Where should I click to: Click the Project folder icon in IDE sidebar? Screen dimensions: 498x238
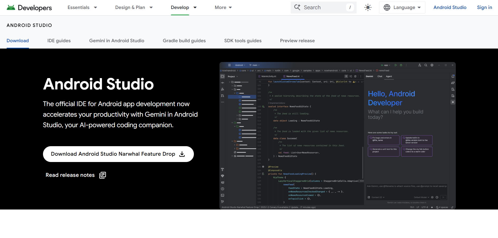(223, 76)
